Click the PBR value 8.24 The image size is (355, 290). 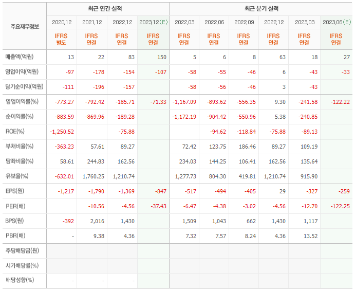pyautogui.click(x=250, y=237)
